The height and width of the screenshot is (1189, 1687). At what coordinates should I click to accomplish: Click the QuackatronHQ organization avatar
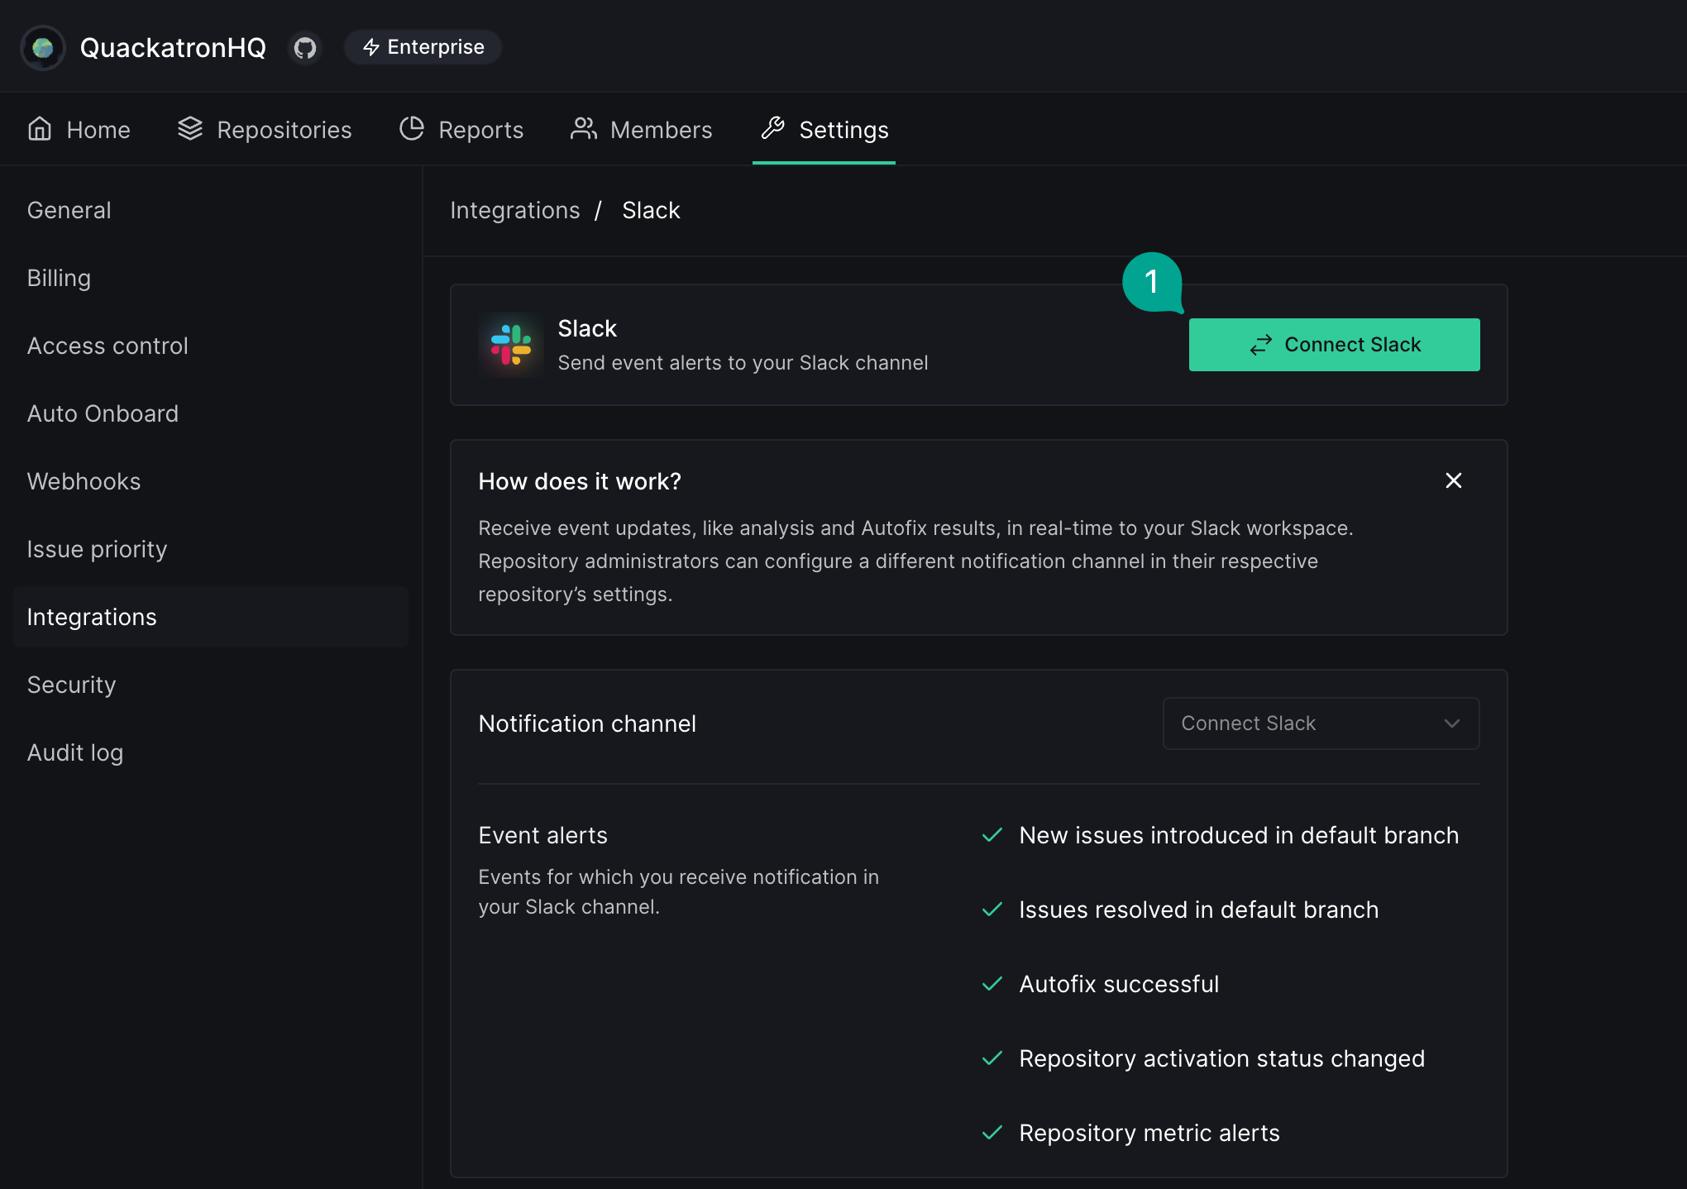click(x=43, y=48)
